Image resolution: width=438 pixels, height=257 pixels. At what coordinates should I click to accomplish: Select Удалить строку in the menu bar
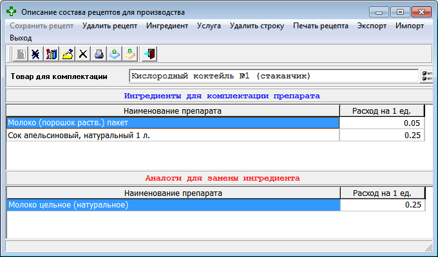click(x=257, y=26)
